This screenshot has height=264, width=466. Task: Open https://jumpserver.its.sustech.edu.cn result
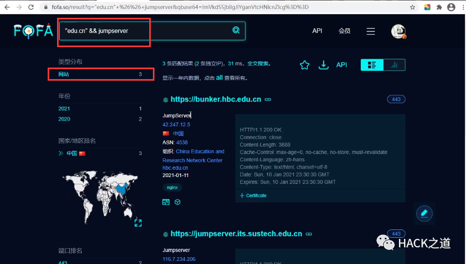pyautogui.click(x=236, y=234)
